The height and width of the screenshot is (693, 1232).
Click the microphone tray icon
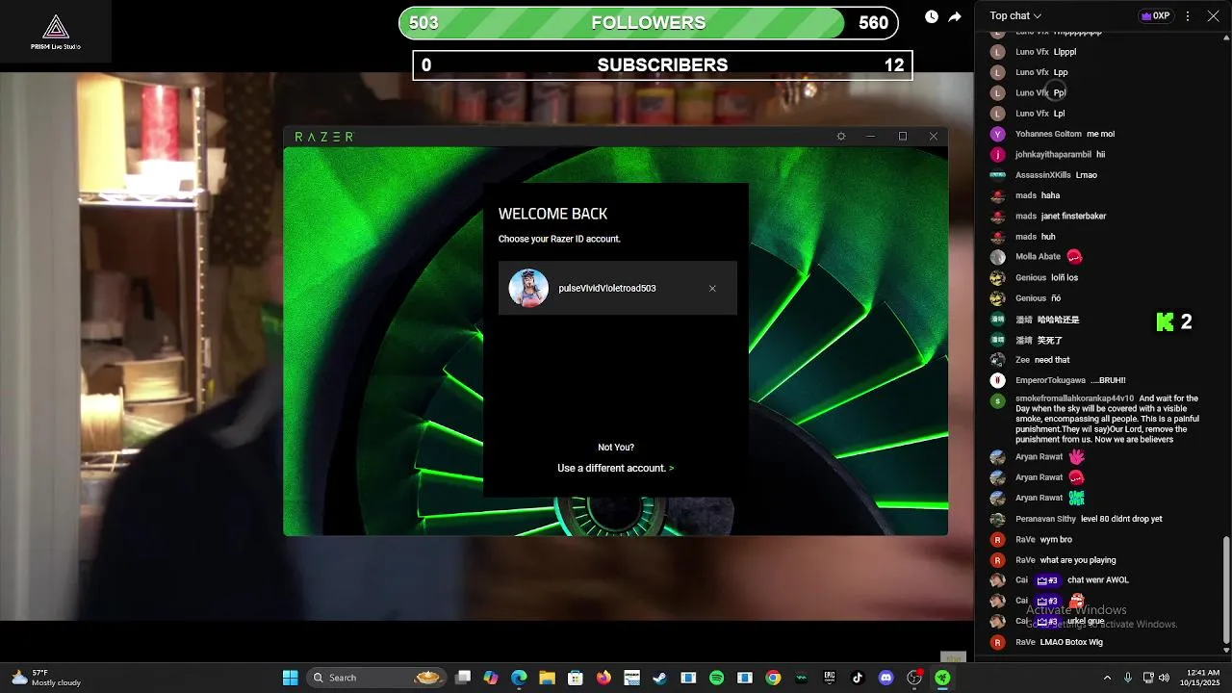tap(1128, 678)
